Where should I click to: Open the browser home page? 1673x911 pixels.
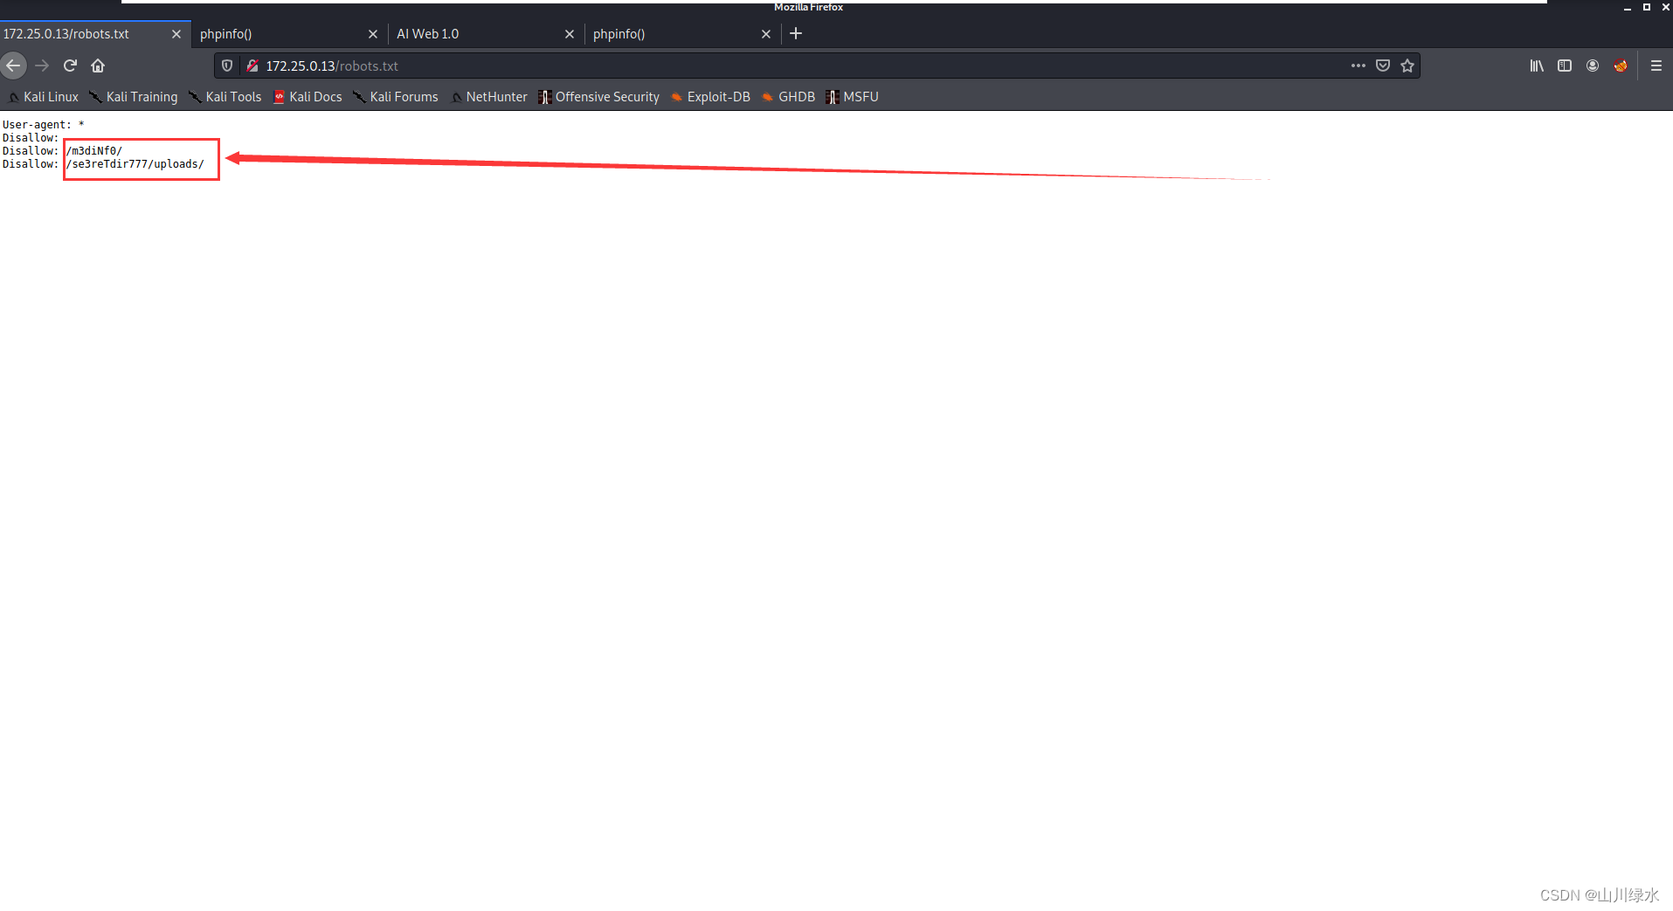pyautogui.click(x=98, y=66)
